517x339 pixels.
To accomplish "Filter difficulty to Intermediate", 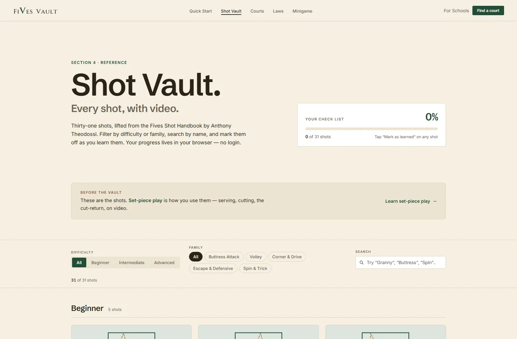I will tap(132, 263).
